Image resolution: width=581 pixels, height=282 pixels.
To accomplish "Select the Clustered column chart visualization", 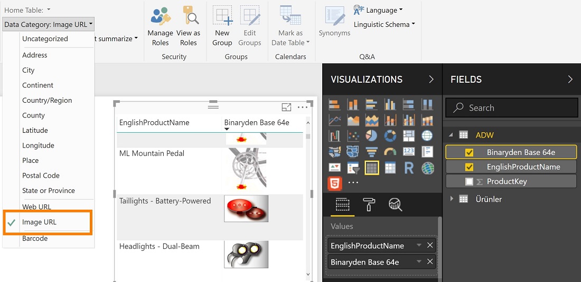I will click(x=390, y=104).
